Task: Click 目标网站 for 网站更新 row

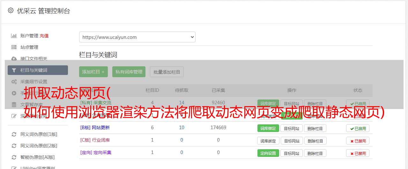Action: click(292, 128)
